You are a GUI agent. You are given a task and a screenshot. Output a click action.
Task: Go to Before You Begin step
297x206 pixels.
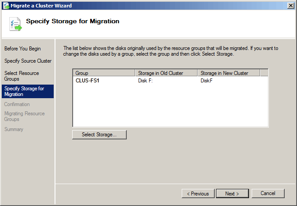(22, 49)
